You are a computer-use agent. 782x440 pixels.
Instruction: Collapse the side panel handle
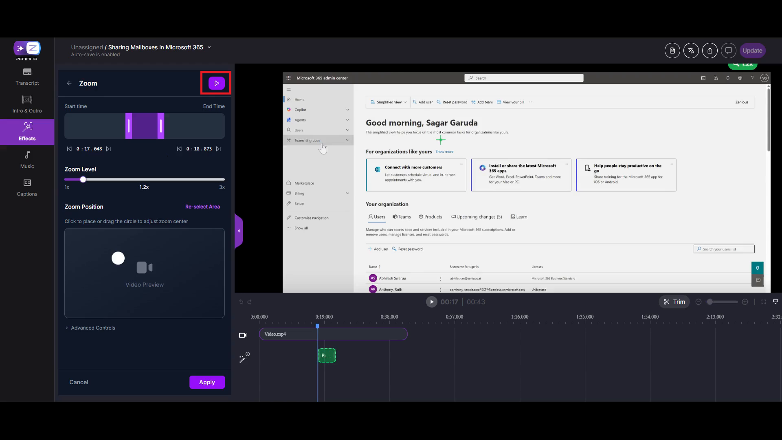[239, 231]
